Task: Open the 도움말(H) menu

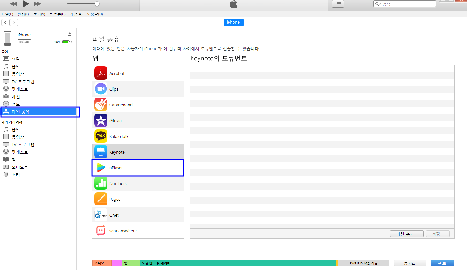Action: pyautogui.click(x=95, y=14)
